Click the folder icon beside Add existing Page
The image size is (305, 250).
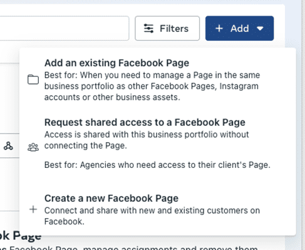pyautogui.click(x=33, y=80)
